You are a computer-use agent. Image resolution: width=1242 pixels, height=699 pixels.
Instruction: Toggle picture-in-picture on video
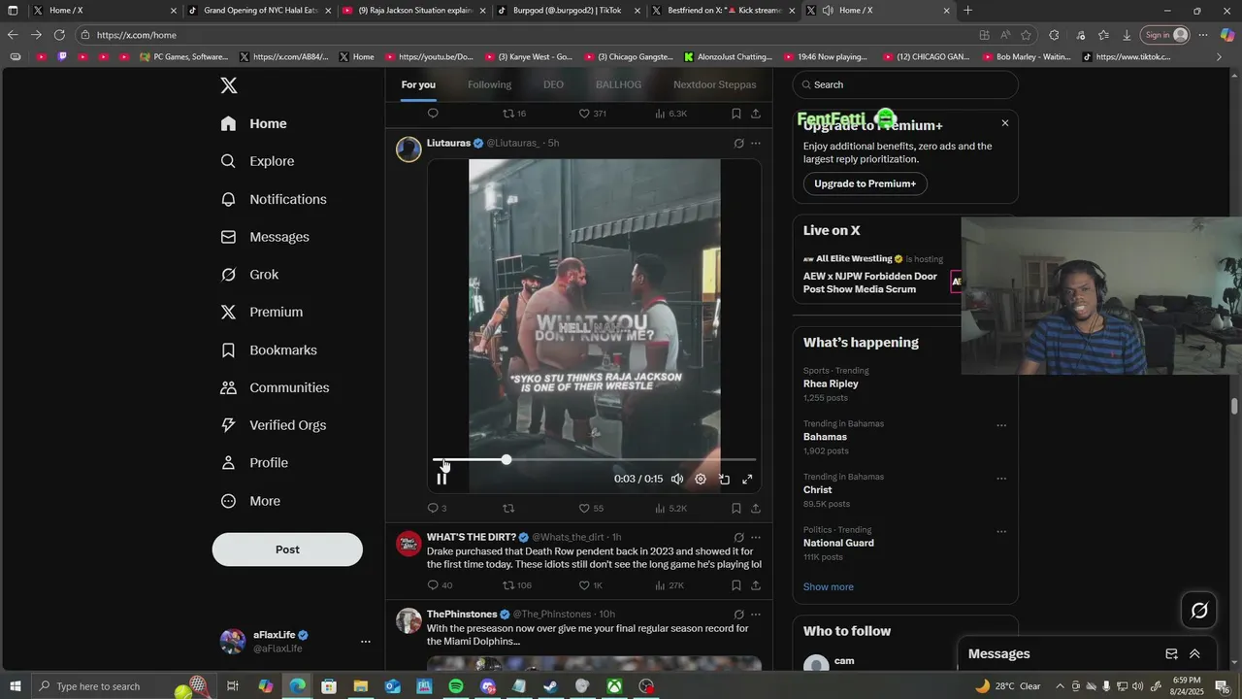click(x=724, y=479)
